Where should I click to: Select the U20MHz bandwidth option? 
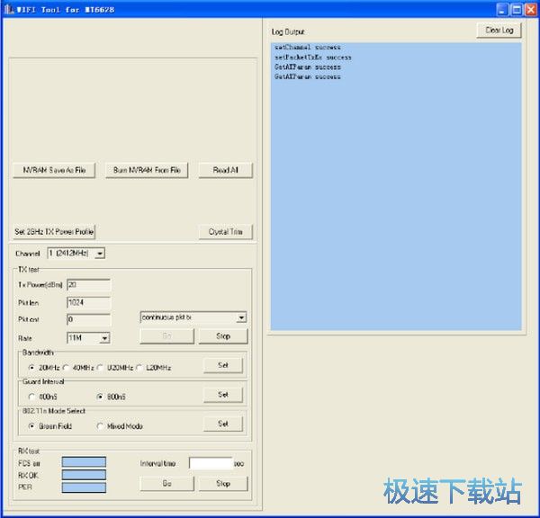point(102,367)
